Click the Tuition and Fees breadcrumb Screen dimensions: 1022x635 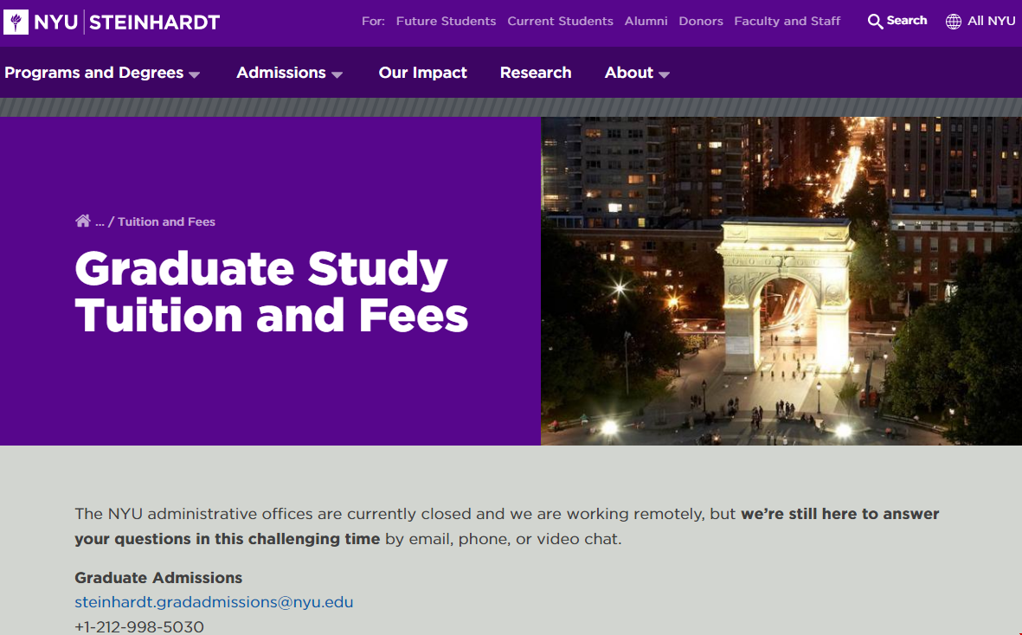[x=166, y=221]
